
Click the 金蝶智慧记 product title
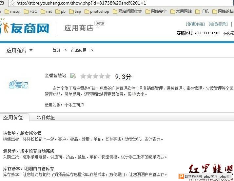point(55,75)
